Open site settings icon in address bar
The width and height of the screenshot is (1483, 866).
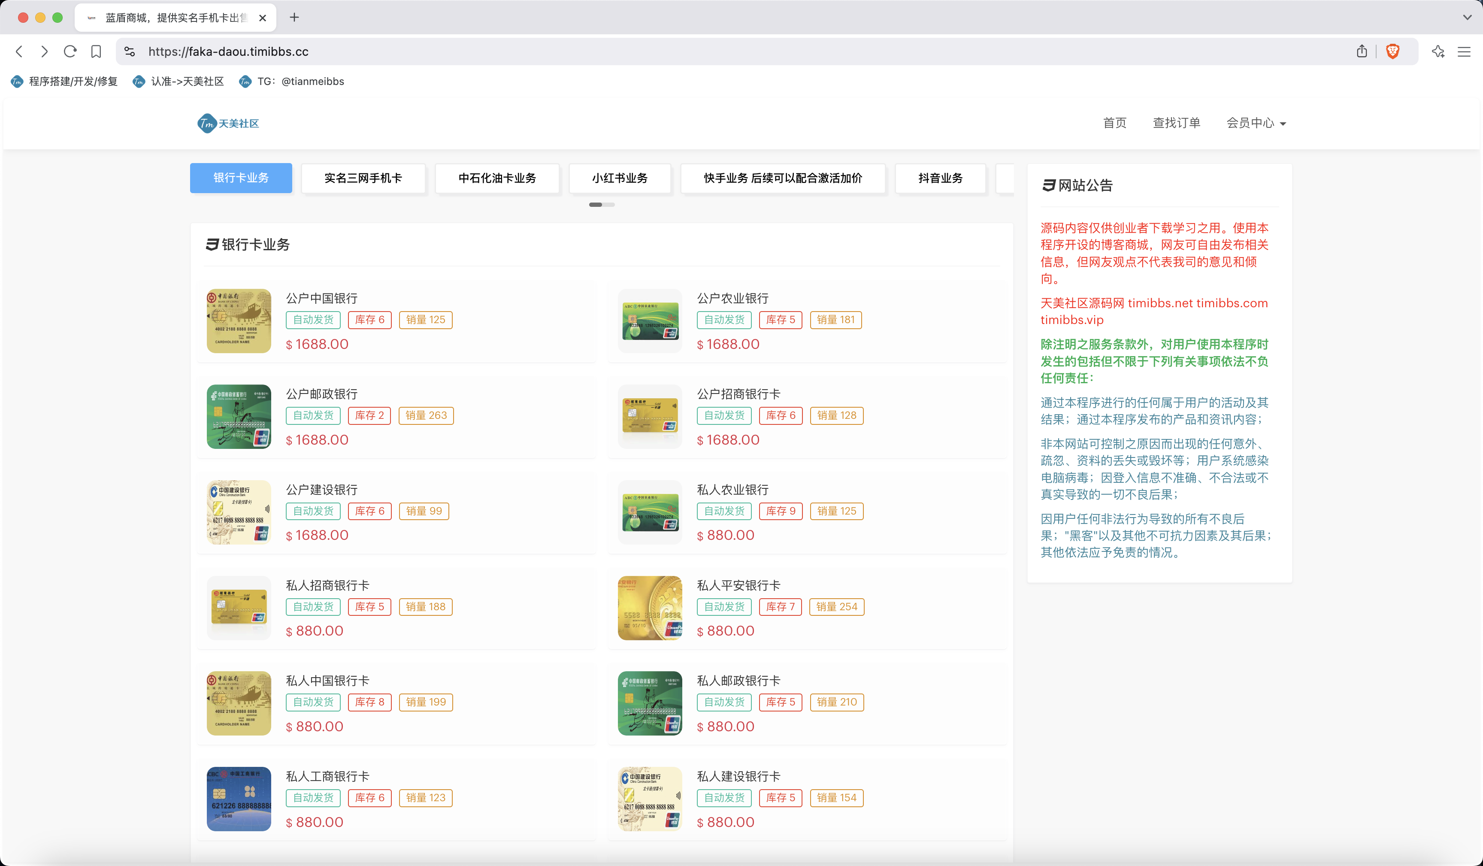tap(130, 52)
